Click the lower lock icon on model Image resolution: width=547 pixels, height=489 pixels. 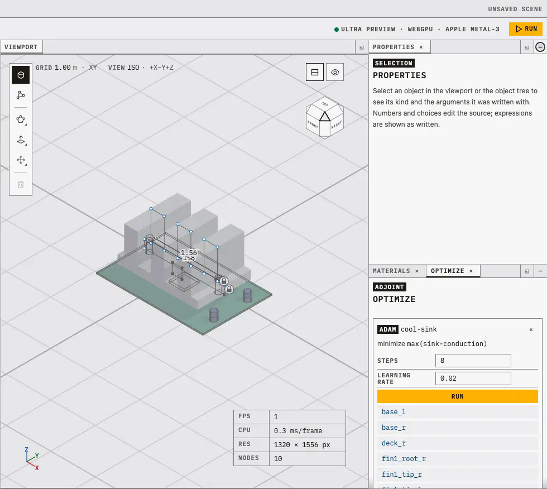click(x=229, y=289)
